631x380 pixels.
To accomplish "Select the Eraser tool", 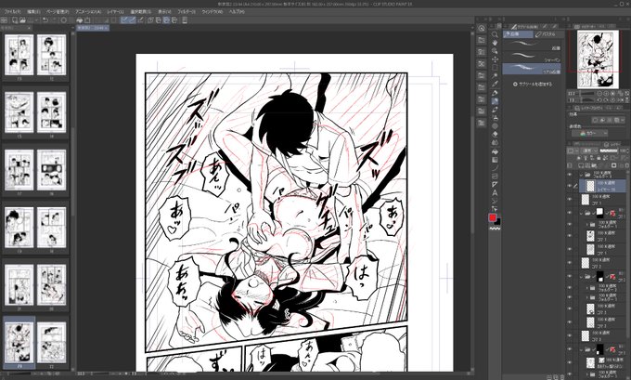I will click(495, 134).
